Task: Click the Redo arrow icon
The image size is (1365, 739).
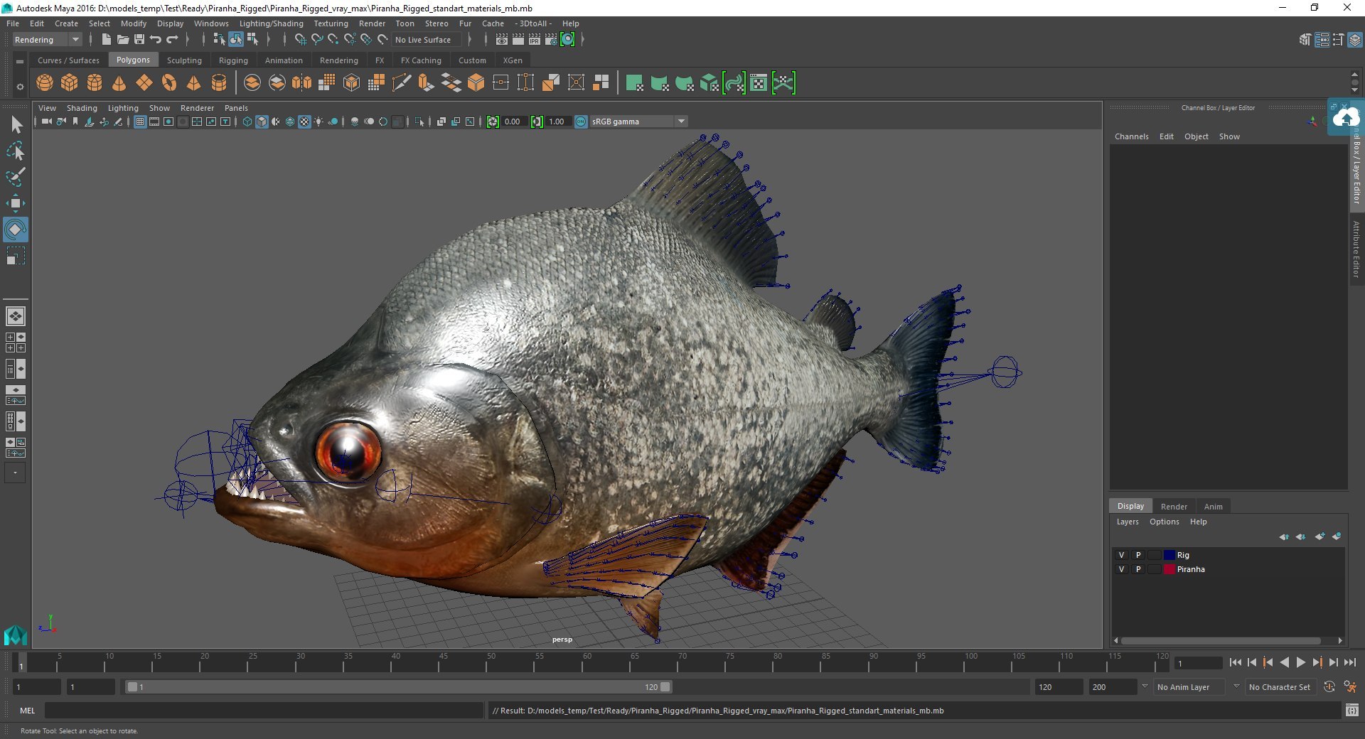Action: click(172, 40)
